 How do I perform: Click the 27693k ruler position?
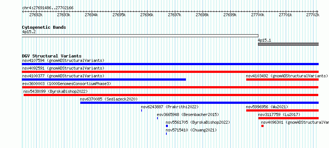pyautogui.click(x=64, y=15)
